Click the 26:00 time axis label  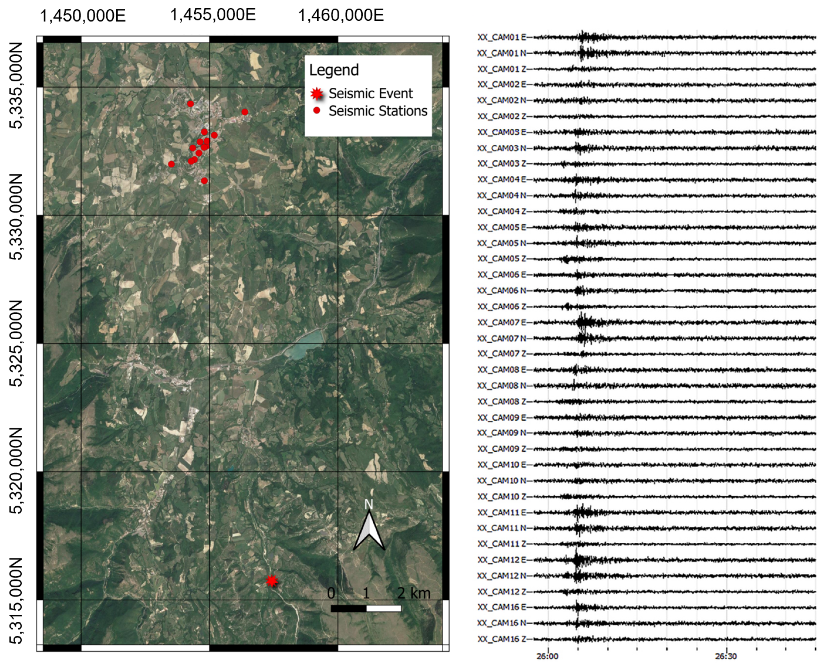point(548,656)
